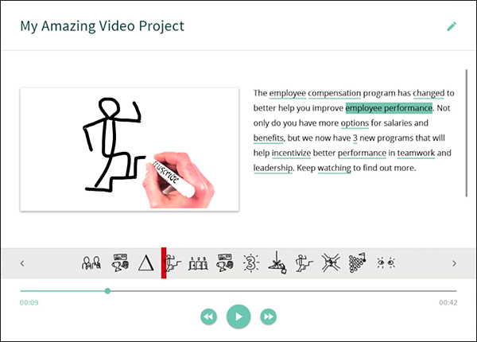477x342 pixels.
Task: Click the pencil edit icon beside the title
Action: [452, 26]
